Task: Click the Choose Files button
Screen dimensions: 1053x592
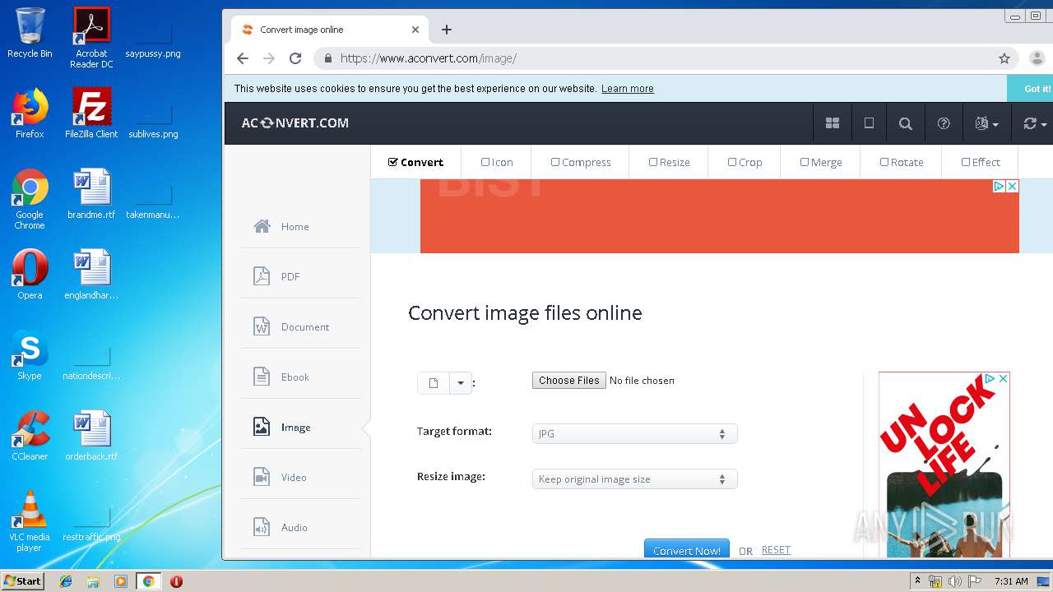Action: (568, 381)
